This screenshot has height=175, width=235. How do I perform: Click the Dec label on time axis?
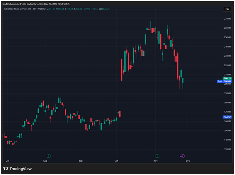(188, 161)
